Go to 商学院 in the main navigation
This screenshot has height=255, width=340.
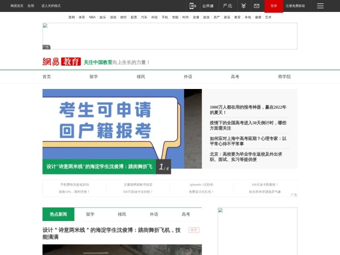tap(284, 76)
